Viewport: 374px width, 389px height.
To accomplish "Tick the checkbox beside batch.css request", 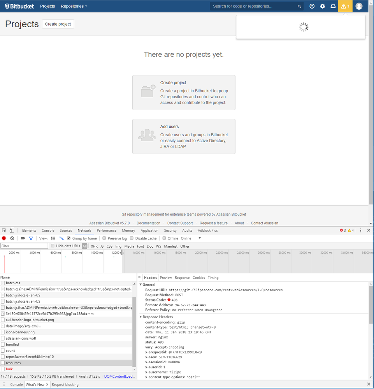I will [x=3, y=283].
